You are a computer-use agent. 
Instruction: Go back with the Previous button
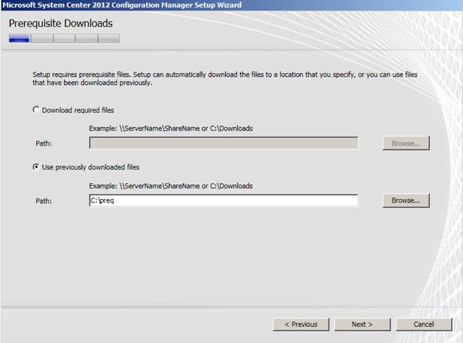301,325
